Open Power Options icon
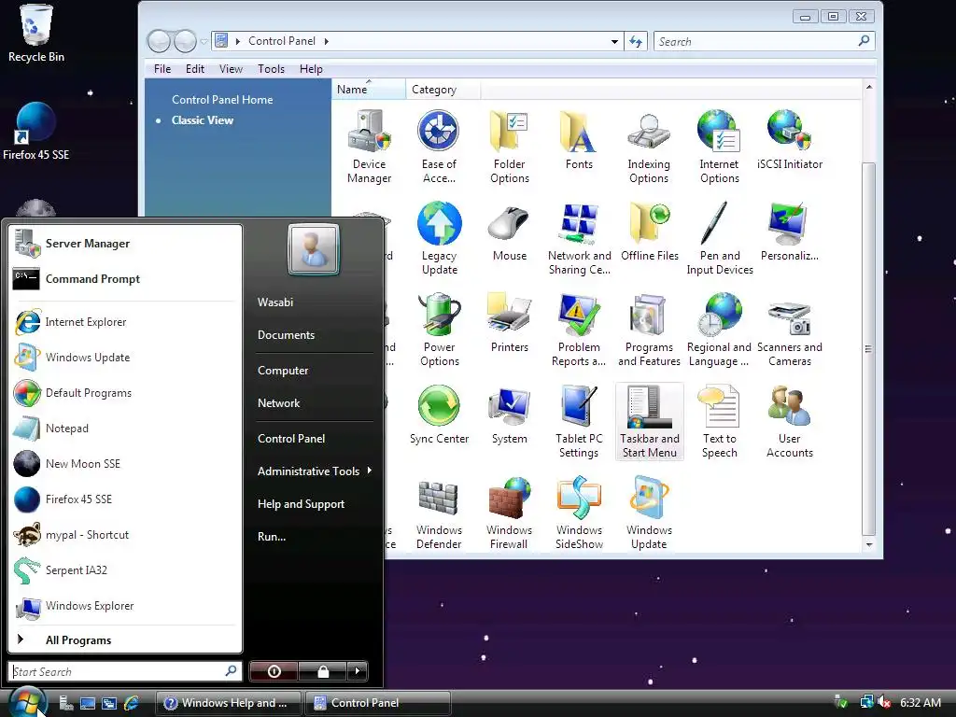The width and height of the screenshot is (956, 717). point(439,330)
